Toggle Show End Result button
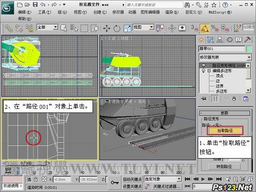The width and height of the screenshot is (256, 192). pos(215,98)
